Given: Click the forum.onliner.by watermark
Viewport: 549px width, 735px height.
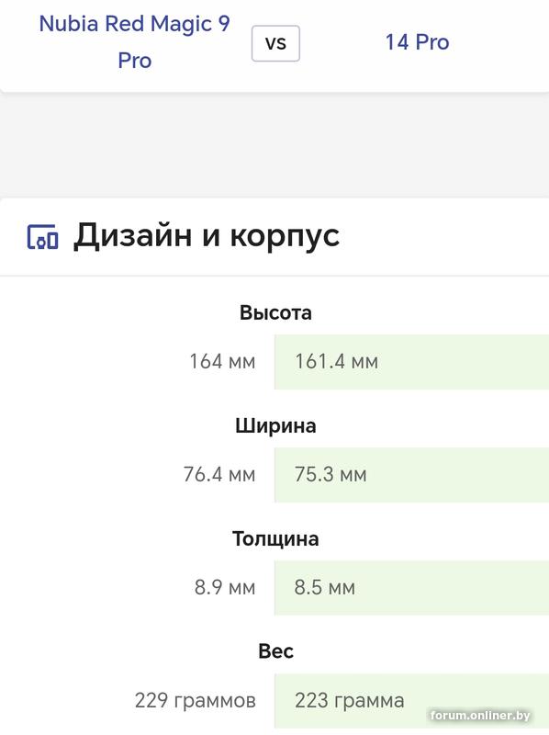Looking at the screenshot, I should [x=480, y=716].
